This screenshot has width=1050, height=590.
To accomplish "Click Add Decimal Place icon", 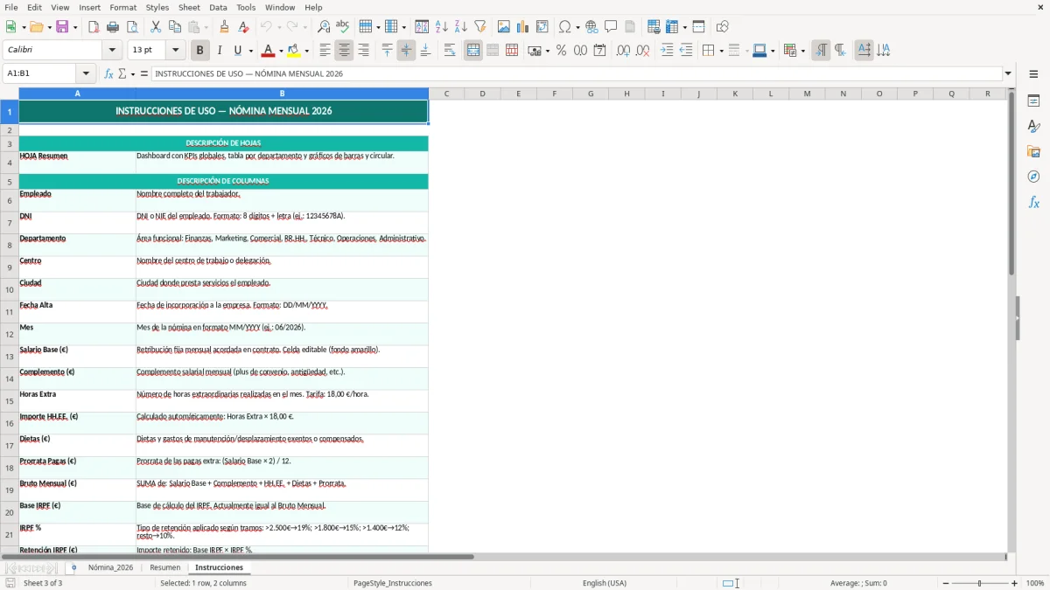I will tap(623, 51).
